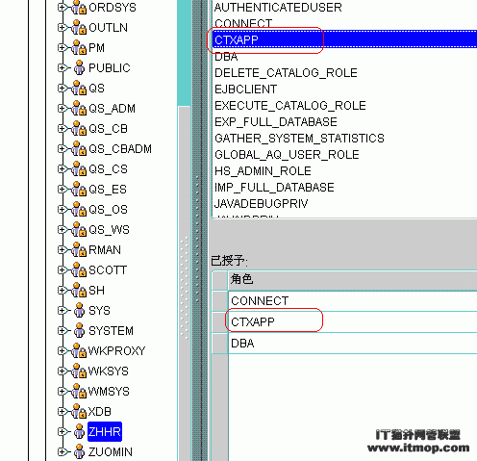The height and width of the screenshot is (461, 477).
Task: Click row header beside granted DBA
Action: pos(220,344)
